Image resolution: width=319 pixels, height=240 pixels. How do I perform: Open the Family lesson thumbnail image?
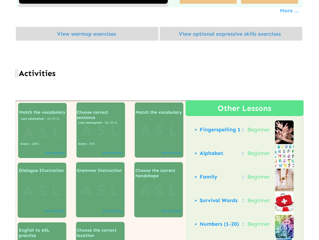(x=284, y=180)
